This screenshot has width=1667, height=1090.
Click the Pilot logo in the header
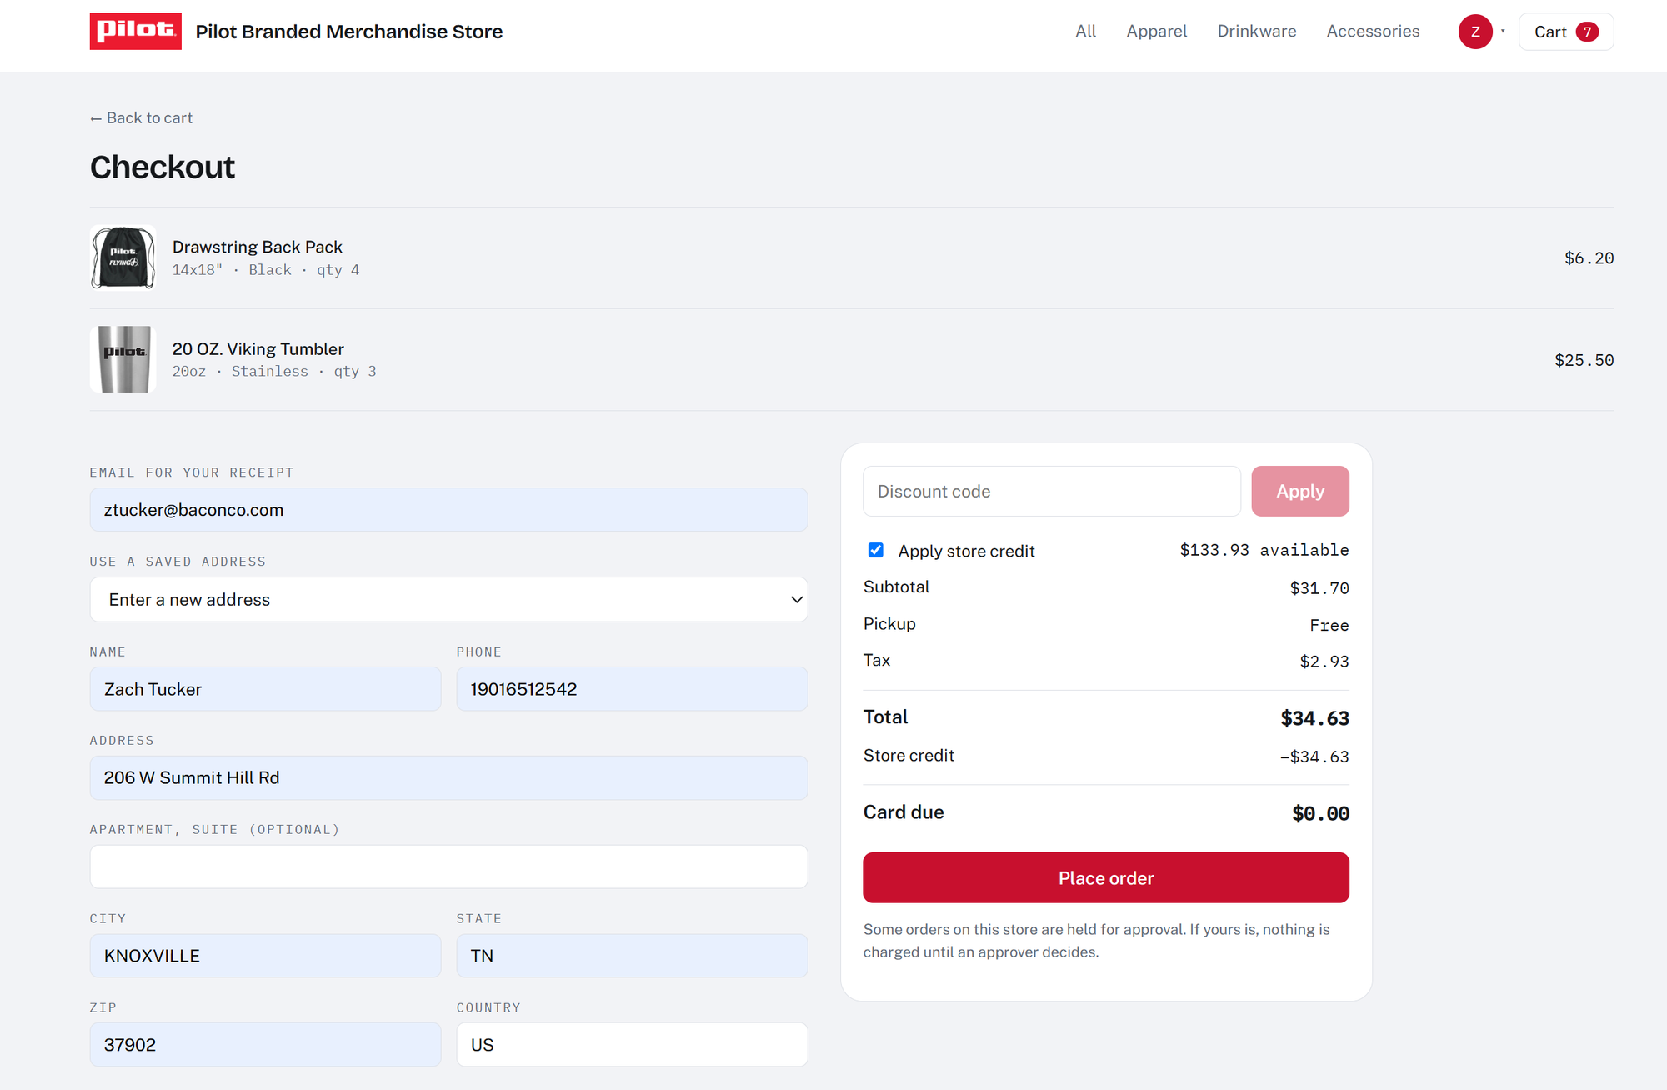pyautogui.click(x=136, y=32)
